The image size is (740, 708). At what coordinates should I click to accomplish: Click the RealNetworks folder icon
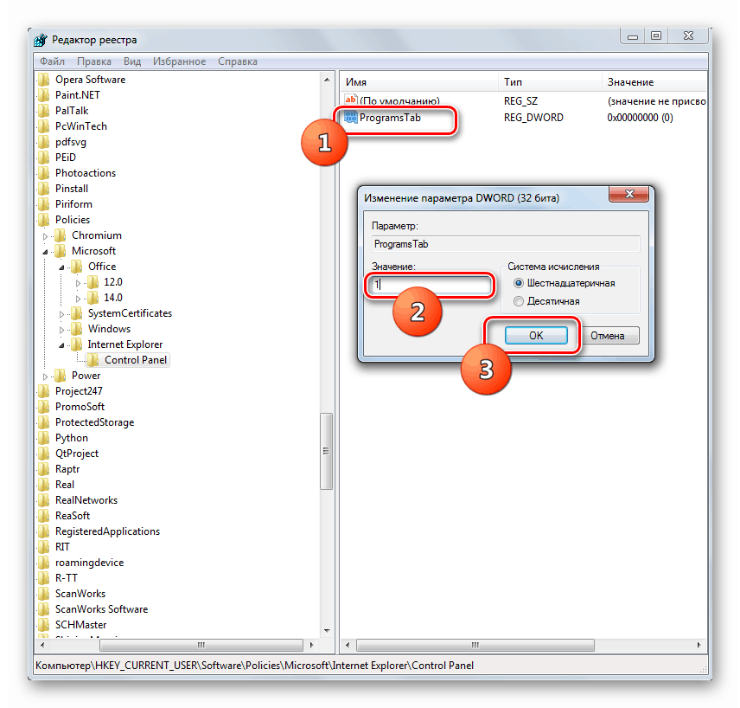[x=43, y=500]
